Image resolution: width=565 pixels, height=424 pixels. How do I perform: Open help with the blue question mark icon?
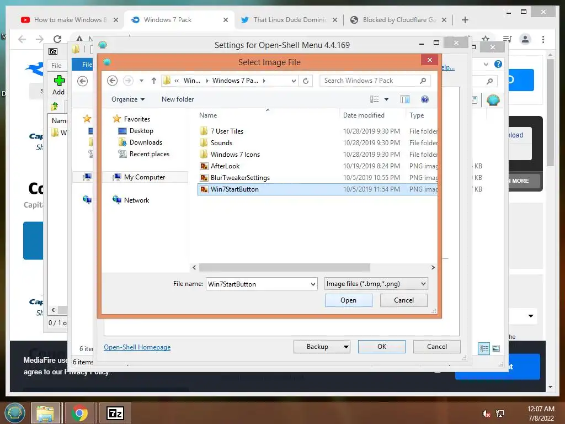pos(425,99)
